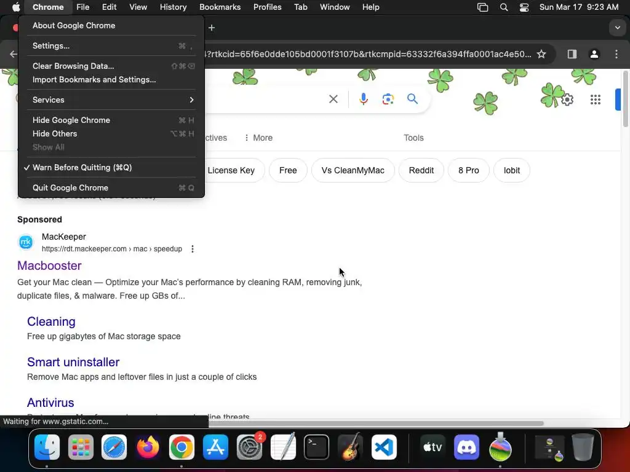Open App Store from the Dock
This screenshot has height=472, width=630.
coord(215,447)
